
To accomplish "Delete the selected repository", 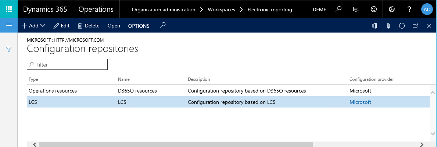I will click(88, 26).
